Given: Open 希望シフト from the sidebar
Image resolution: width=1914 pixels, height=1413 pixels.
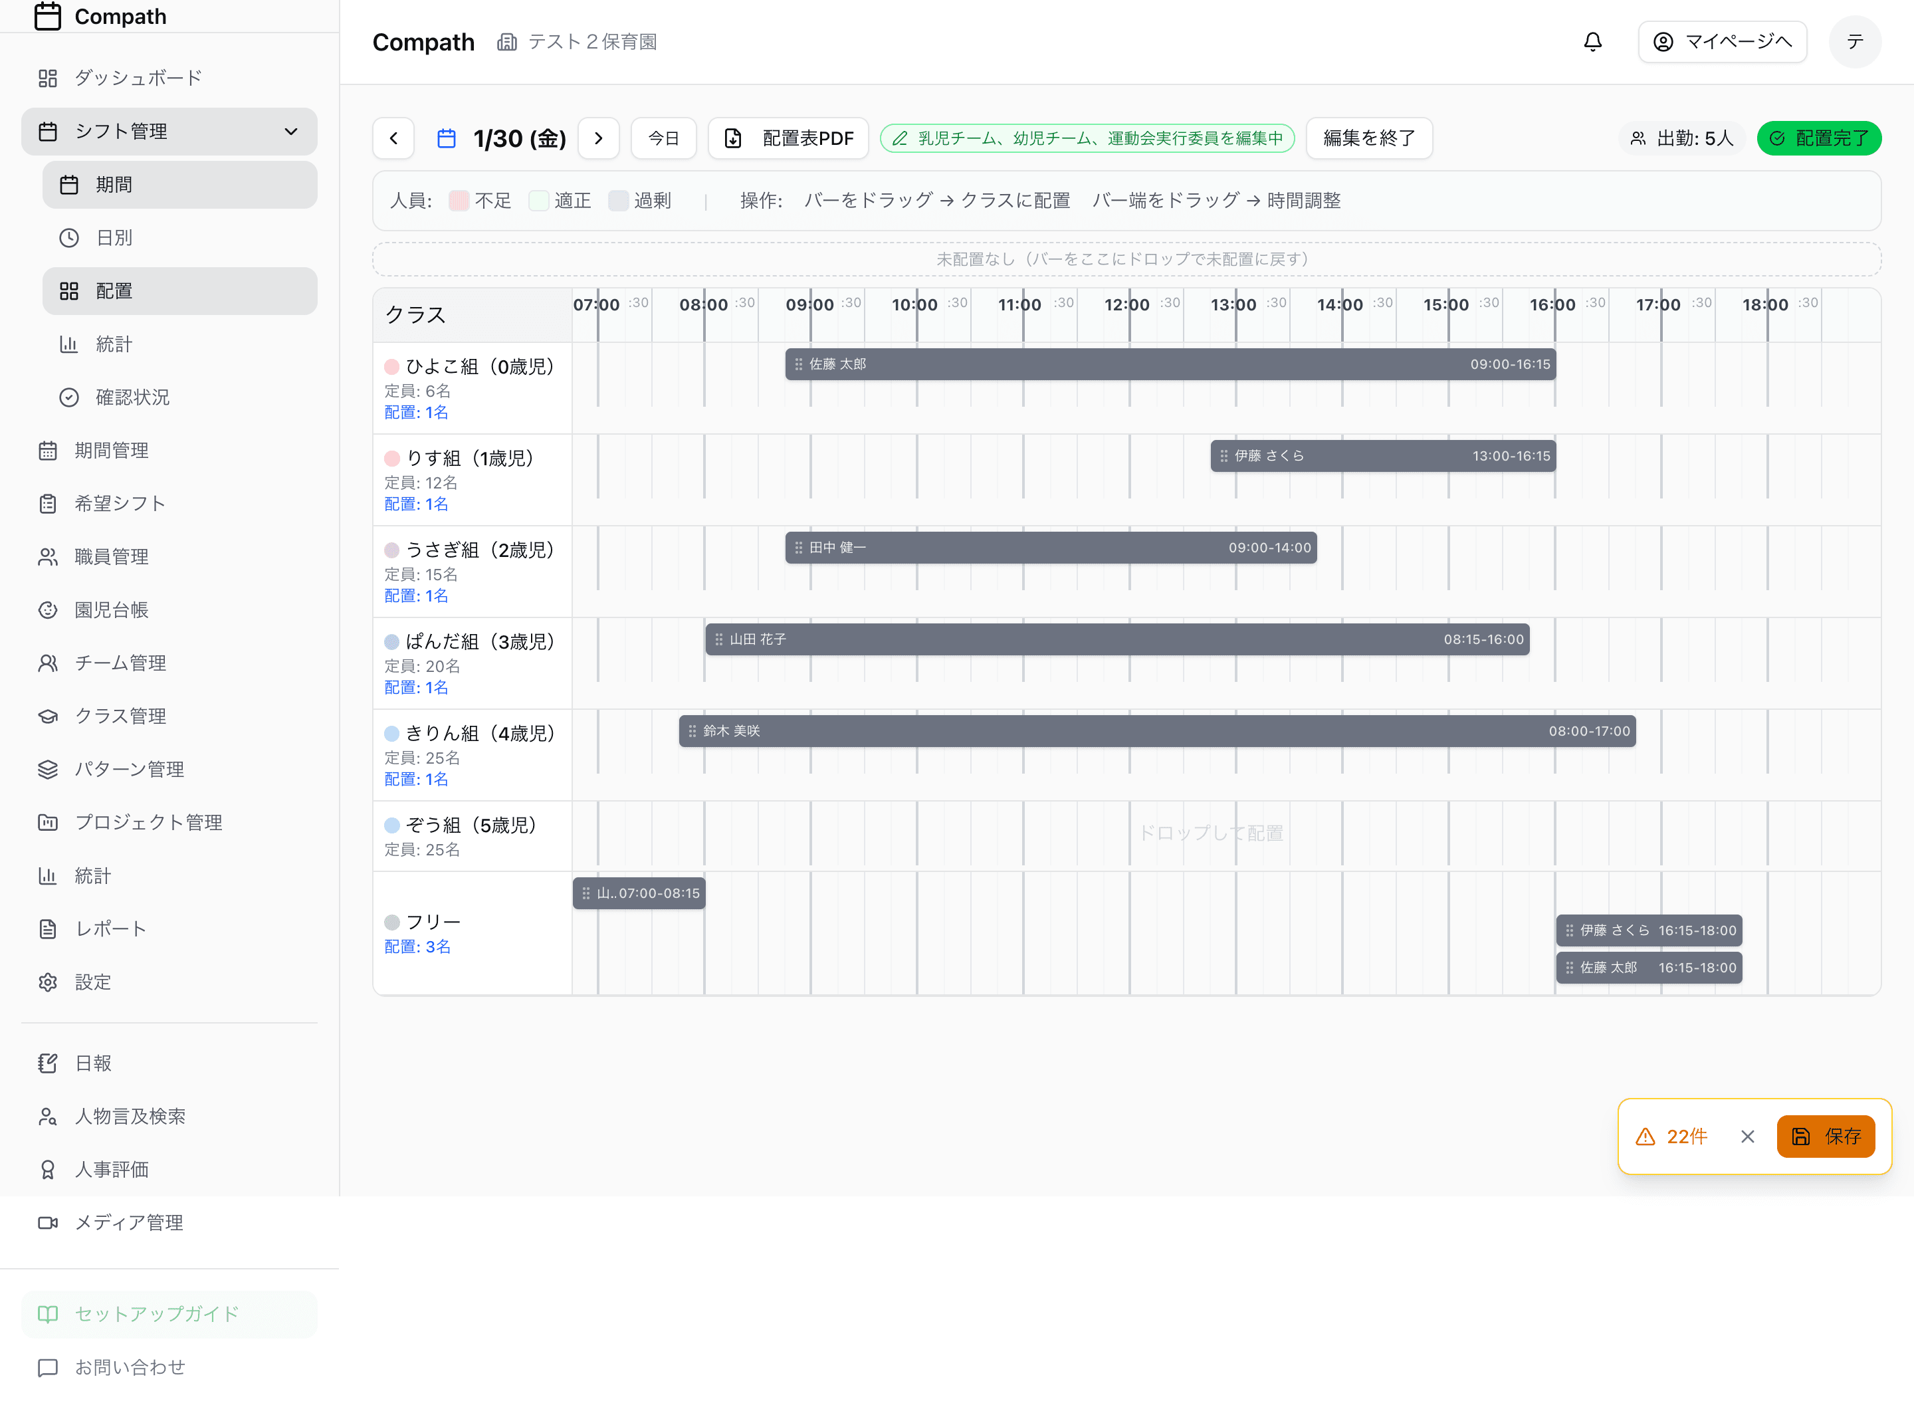Looking at the screenshot, I should click(119, 503).
